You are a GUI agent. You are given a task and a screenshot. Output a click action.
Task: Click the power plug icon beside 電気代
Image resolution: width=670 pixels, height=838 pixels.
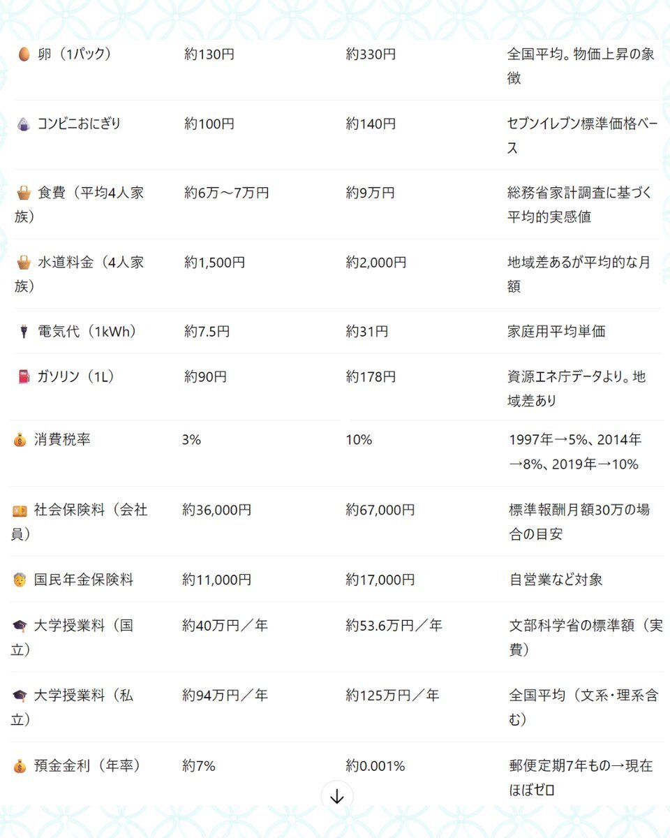coord(24,332)
